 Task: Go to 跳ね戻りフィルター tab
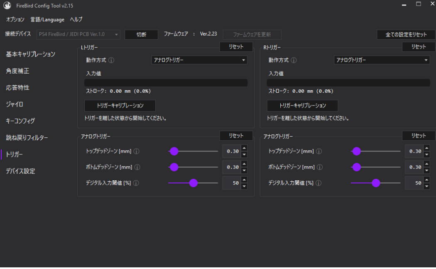27,138
